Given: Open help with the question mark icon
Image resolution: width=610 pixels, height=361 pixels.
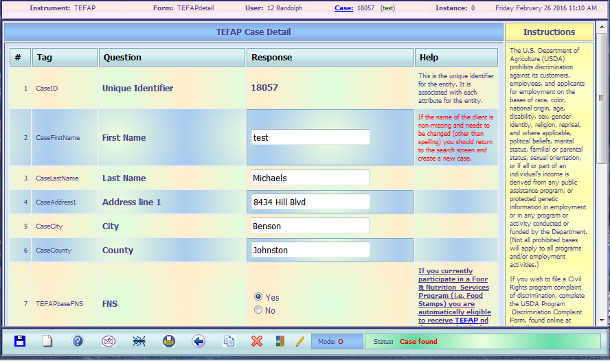Looking at the screenshot, I should (78, 341).
